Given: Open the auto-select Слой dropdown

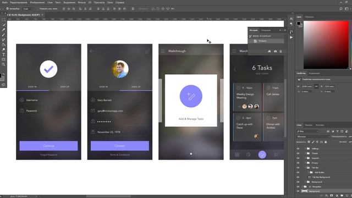Looking at the screenshot, I should click(x=28, y=9).
